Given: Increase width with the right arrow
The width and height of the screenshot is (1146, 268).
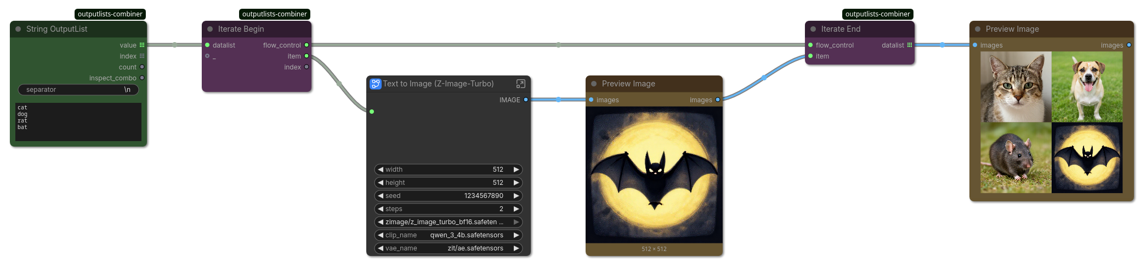Looking at the screenshot, I should click(x=516, y=170).
